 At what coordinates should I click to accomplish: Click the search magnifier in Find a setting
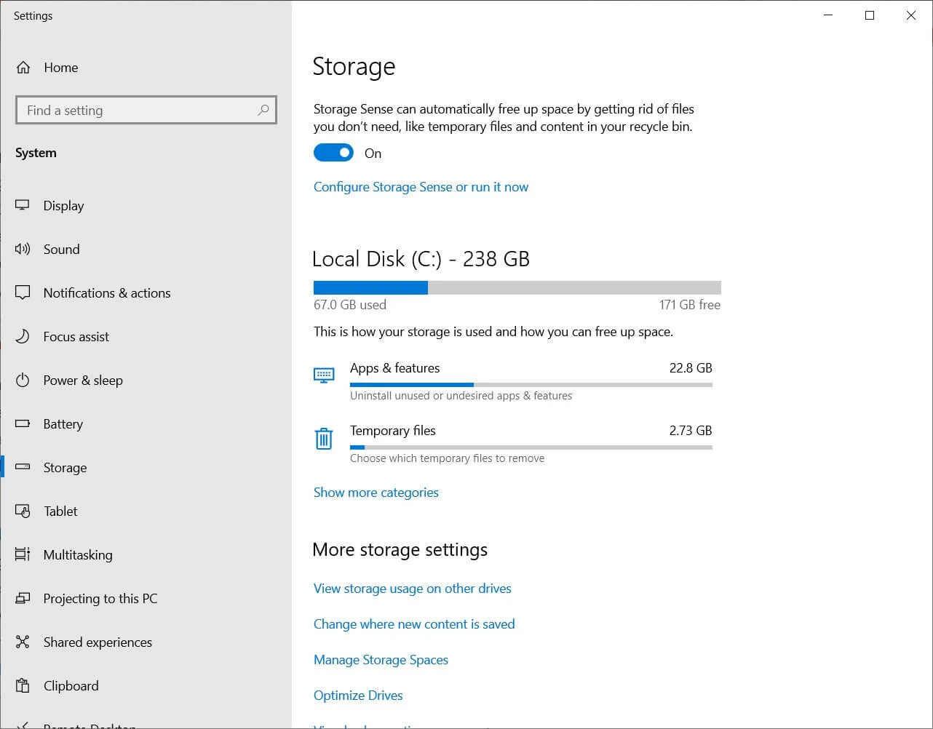[x=263, y=110]
